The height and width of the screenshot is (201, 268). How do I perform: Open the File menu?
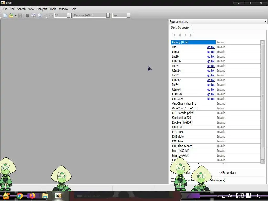click(5, 9)
